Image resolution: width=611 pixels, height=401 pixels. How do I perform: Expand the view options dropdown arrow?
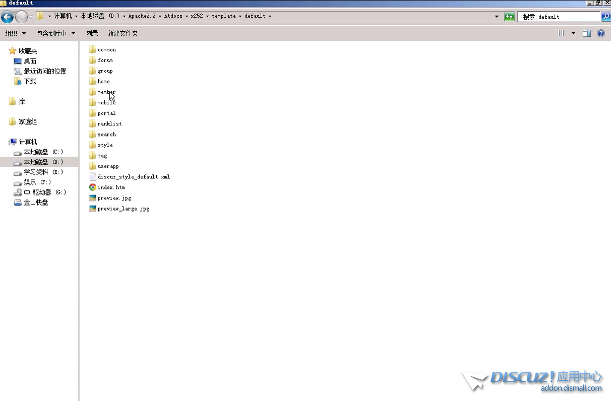click(573, 33)
